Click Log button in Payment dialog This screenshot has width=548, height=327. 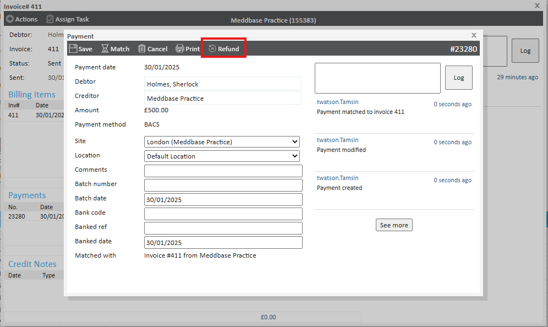(458, 78)
